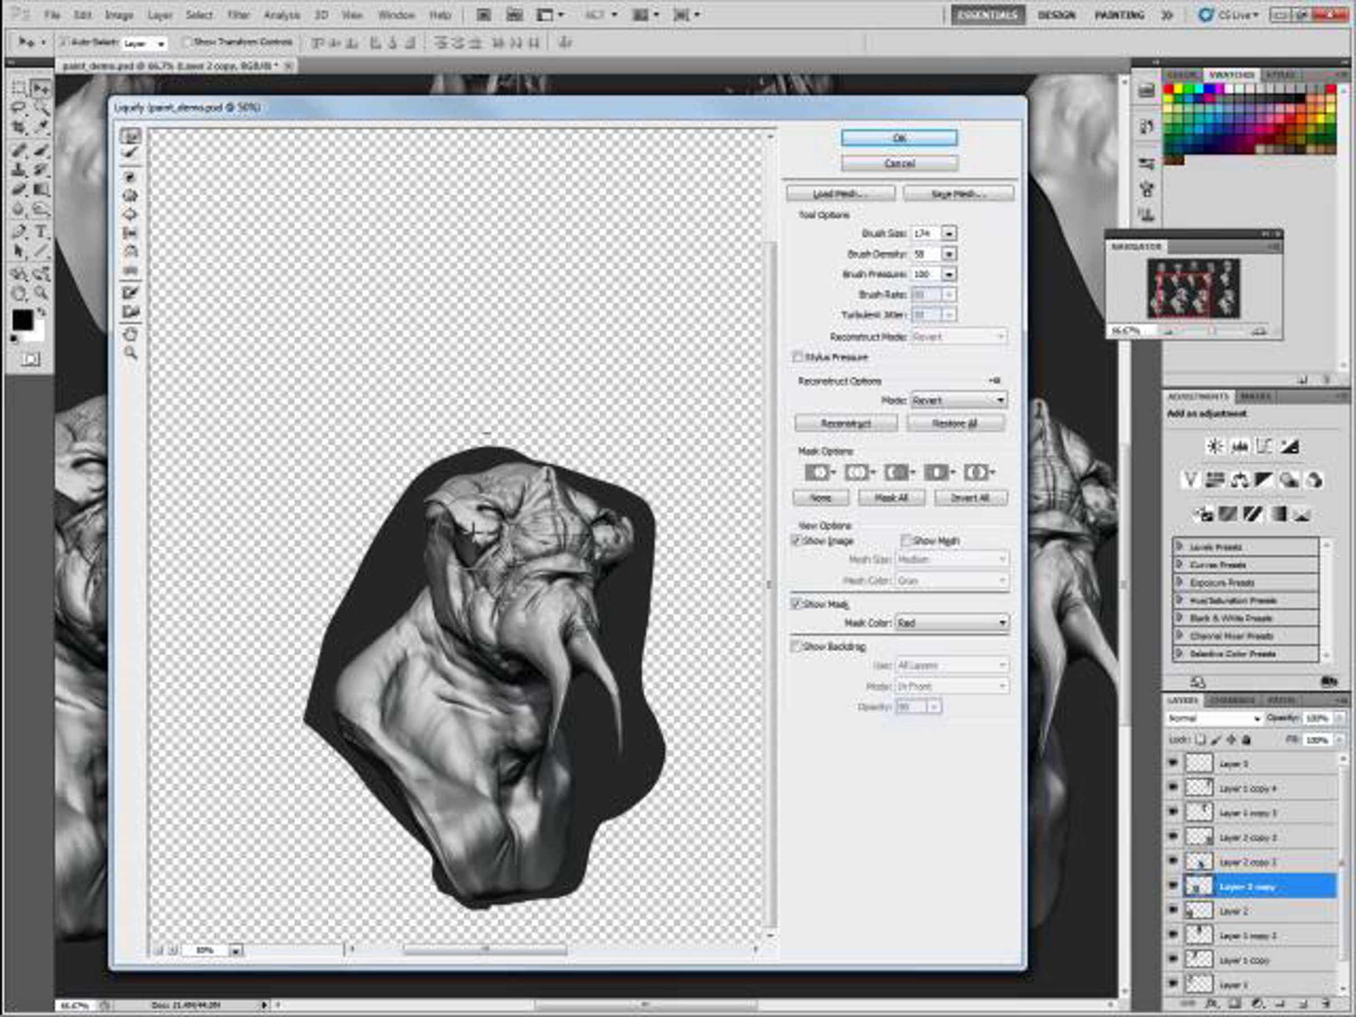This screenshot has height=1017, width=1356.
Task: Open the Filter menu
Action: (238, 15)
